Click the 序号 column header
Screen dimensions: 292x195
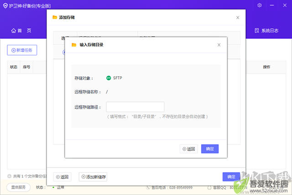pos(26,67)
